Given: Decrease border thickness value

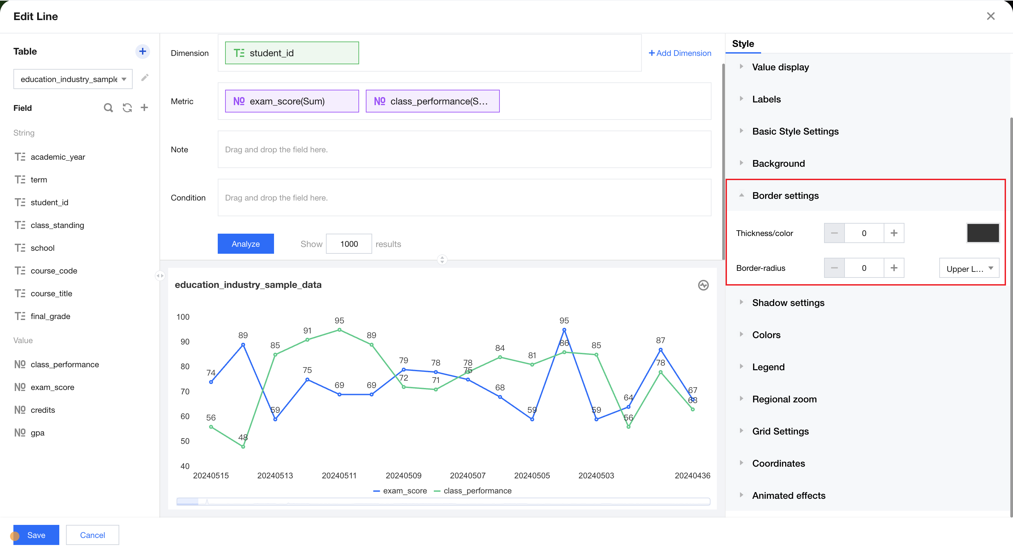Looking at the screenshot, I should 834,233.
